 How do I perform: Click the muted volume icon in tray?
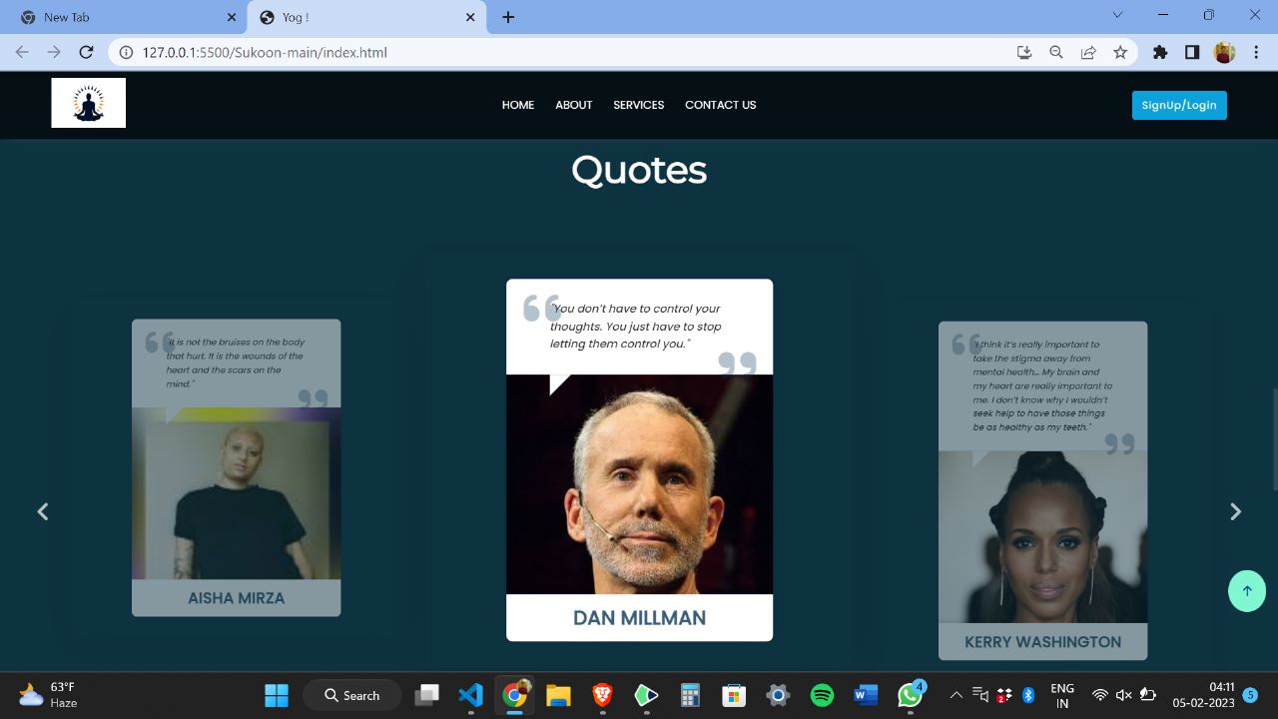coord(1124,695)
